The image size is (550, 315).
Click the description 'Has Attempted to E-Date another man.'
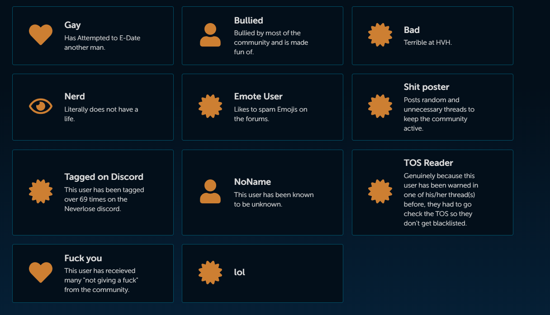coord(102,42)
